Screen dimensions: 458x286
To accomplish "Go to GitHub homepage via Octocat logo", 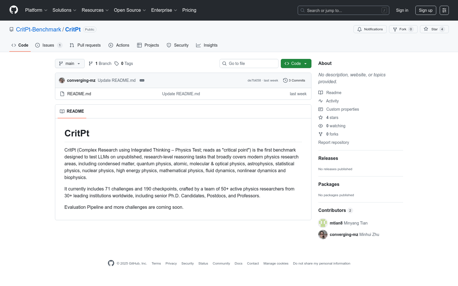I will (14, 10).
